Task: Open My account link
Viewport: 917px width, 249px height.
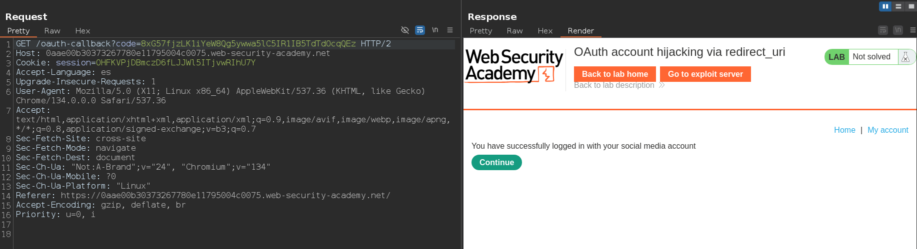Action: pyautogui.click(x=887, y=130)
